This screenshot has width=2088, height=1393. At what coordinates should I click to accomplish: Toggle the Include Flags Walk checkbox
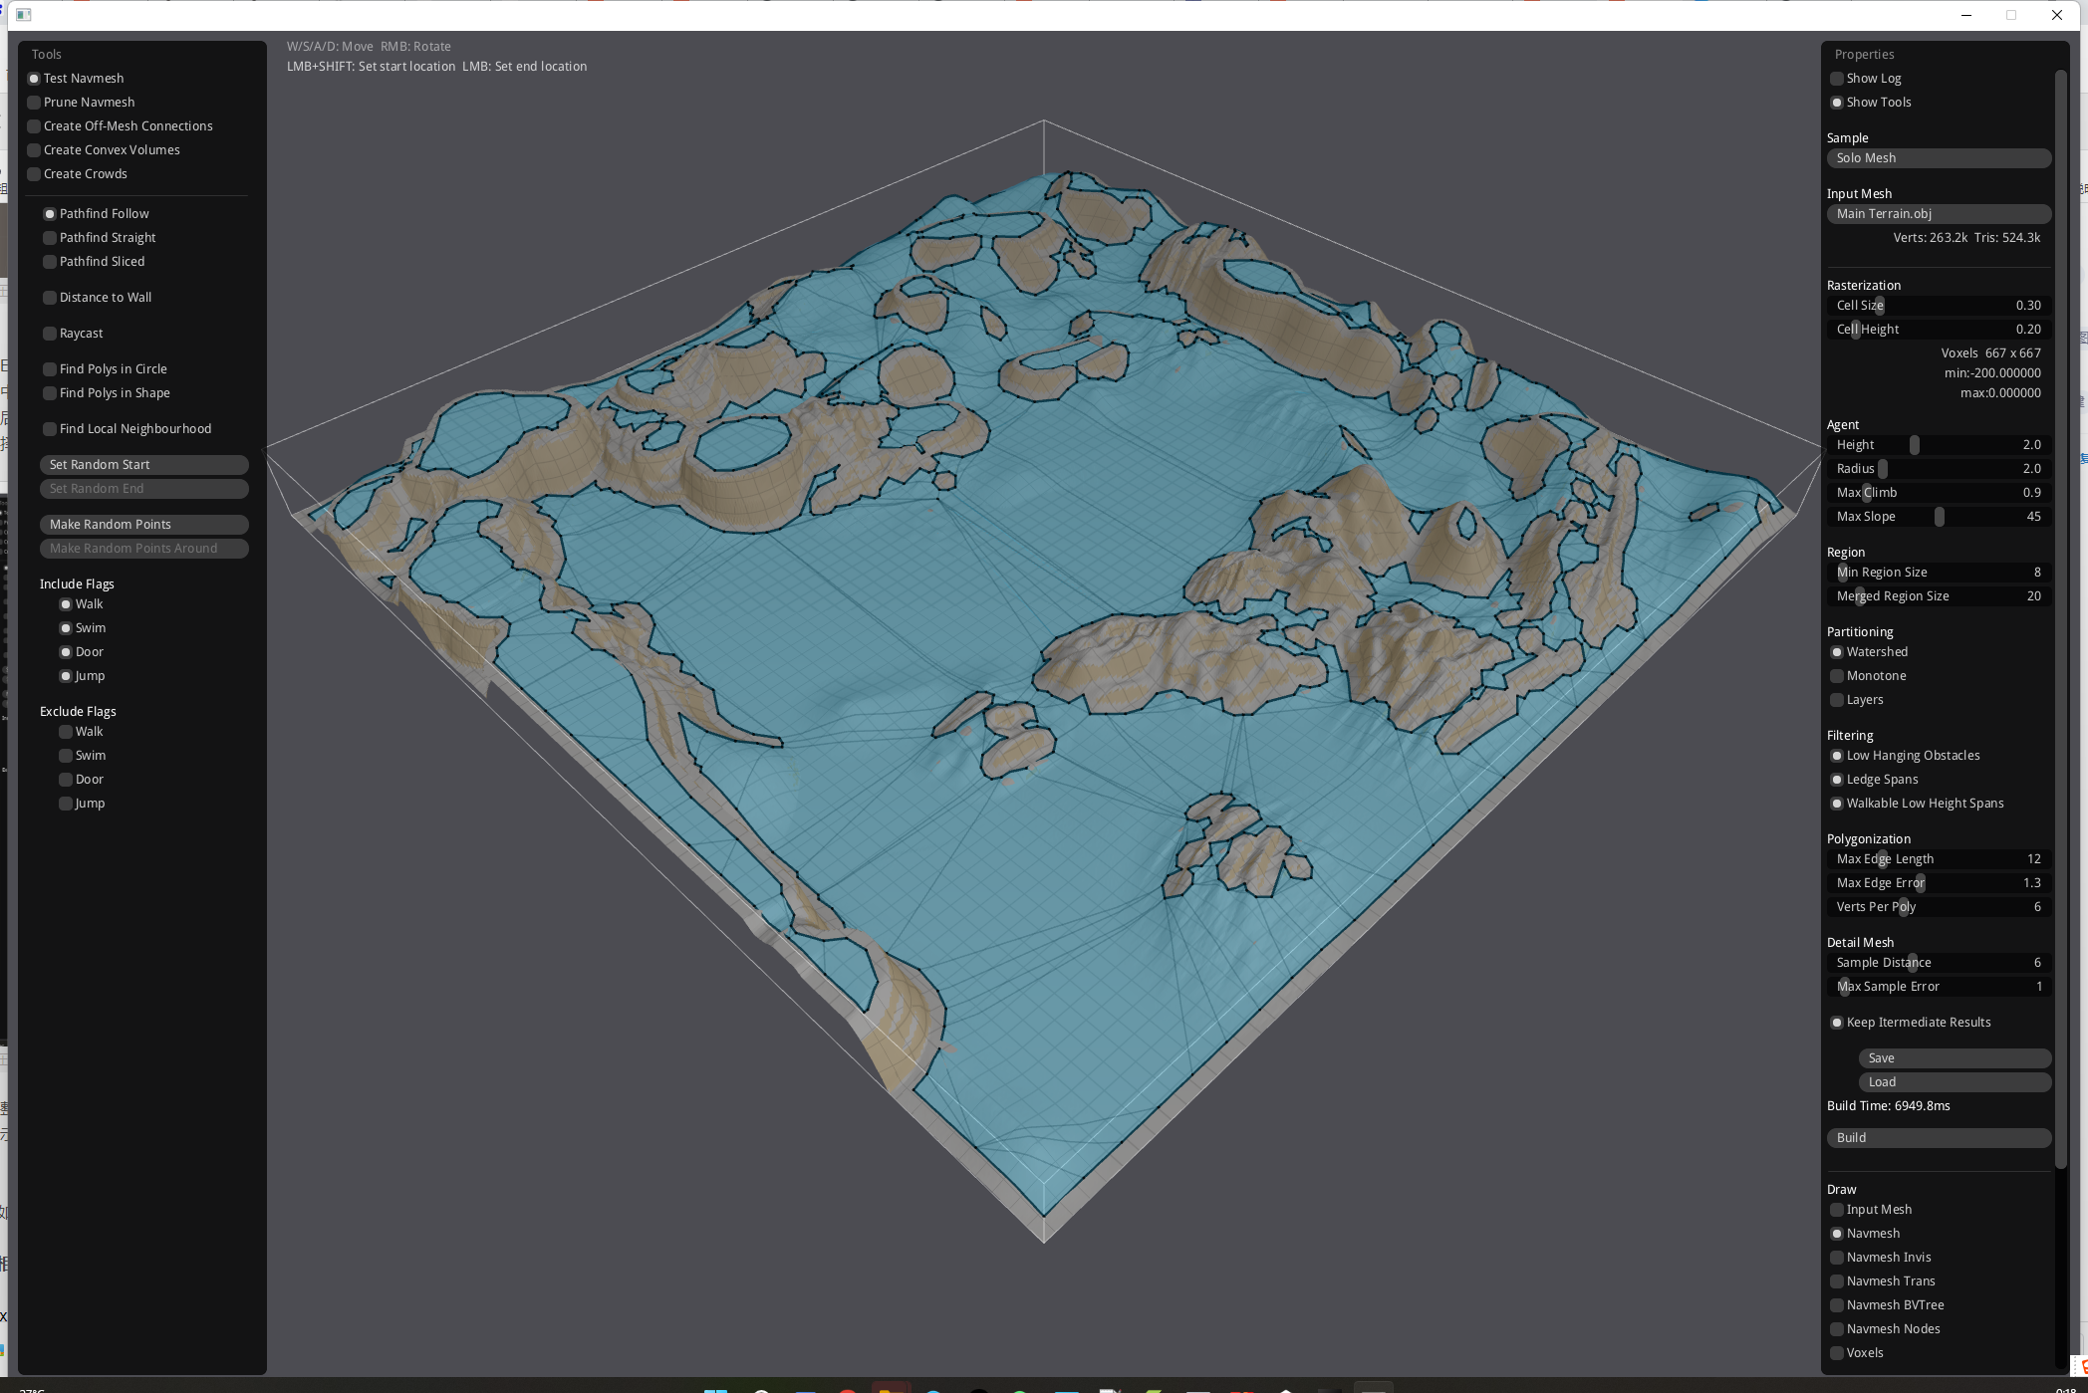tap(66, 604)
